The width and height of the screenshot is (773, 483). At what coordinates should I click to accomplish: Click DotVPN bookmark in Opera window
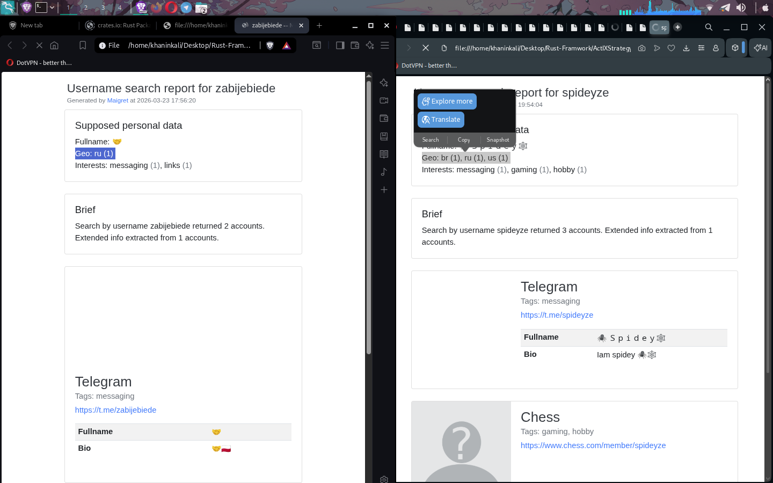tap(427, 65)
